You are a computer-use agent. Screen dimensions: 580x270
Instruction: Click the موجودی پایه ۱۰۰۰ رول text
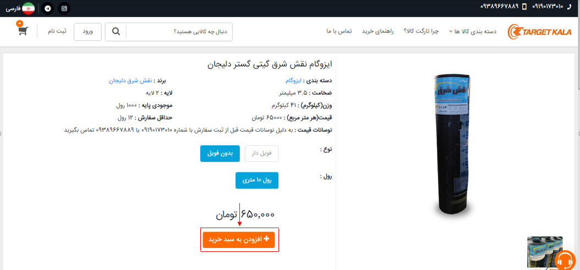point(144,105)
